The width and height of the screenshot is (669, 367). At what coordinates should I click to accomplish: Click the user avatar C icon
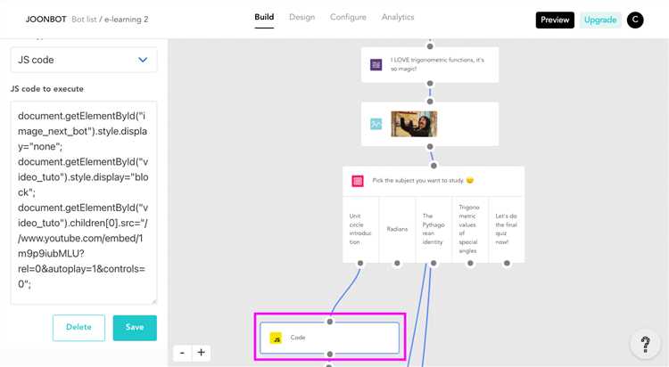click(635, 20)
